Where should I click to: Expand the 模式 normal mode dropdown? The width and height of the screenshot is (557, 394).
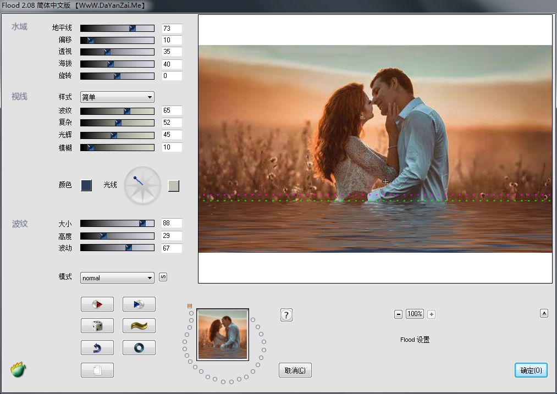(117, 278)
